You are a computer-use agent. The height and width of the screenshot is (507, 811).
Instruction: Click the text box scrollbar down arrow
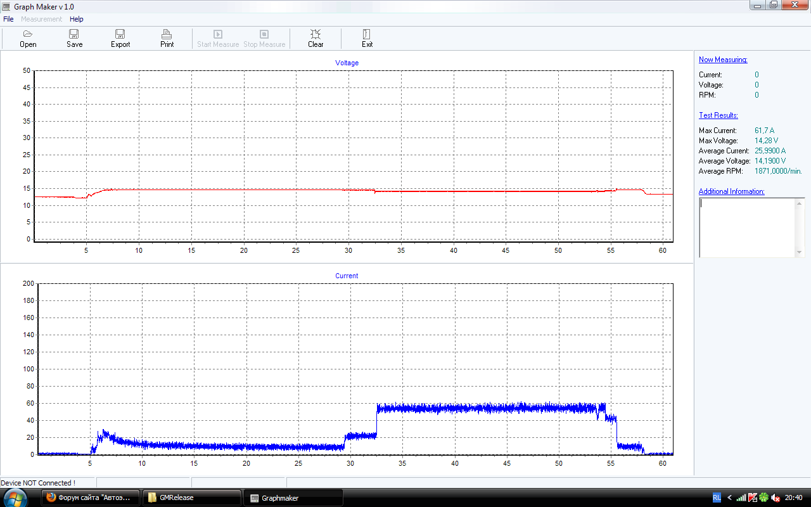[800, 252]
